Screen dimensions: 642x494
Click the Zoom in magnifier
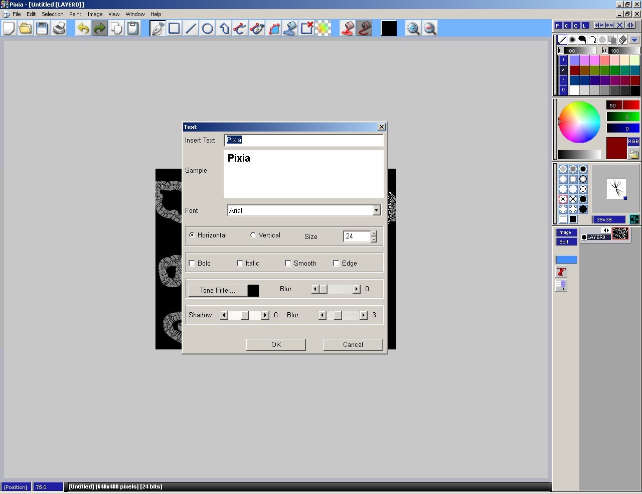[413, 28]
